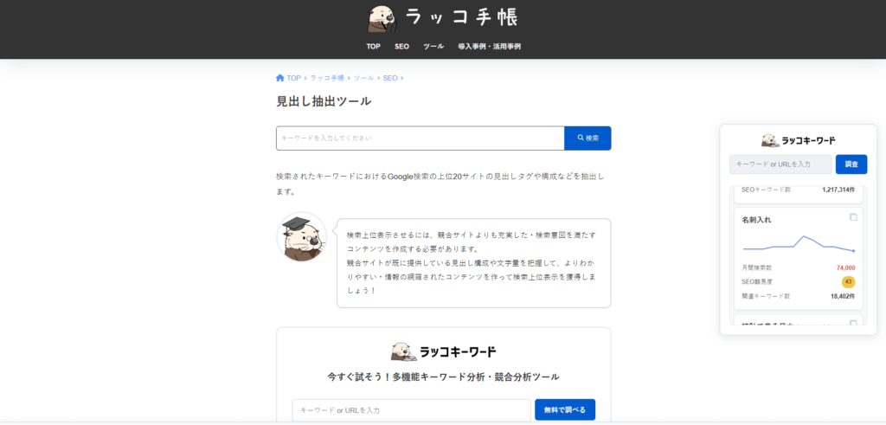The width and height of the screenshot is (886, 425).
Task: Follow the ラッコ手帳 breadcrumb link
Action: pyautogui.click(x=327, y=78)
